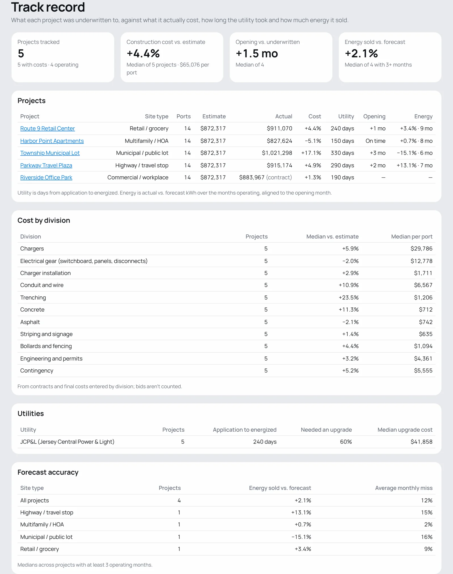Select the $911,070 actual cost cell

pos(279,128)
